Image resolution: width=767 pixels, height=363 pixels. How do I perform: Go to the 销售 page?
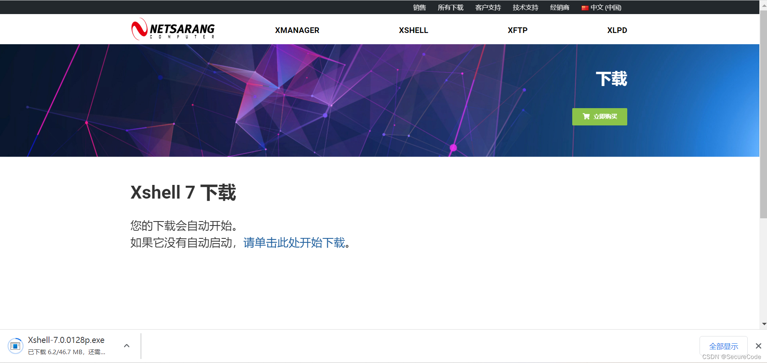419,7
